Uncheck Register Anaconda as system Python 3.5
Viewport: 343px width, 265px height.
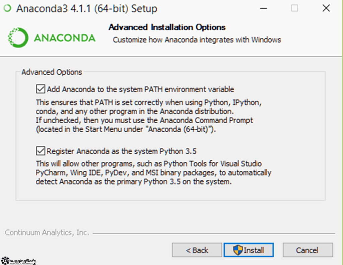pos(41,151)
